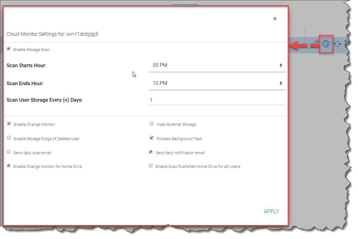Toggle Process Background Task checkbox
This screenshot has width=358, height=239.
pos(152,138)
